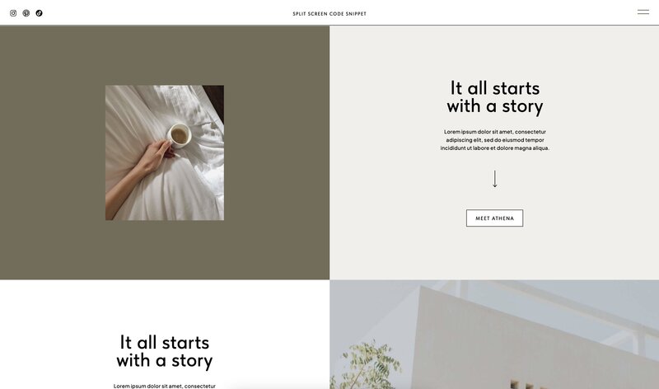Open the Instagram social icon
Screen dimensions: 659x389
(13, 13)
